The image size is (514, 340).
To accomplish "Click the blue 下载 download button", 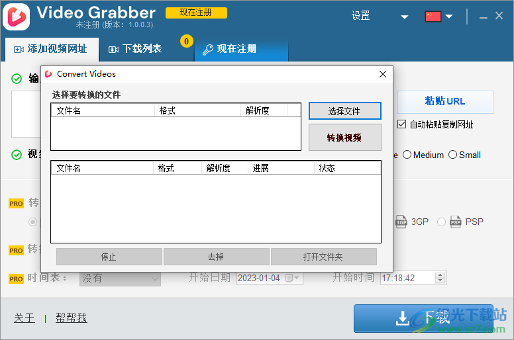I will click(423, 318).
